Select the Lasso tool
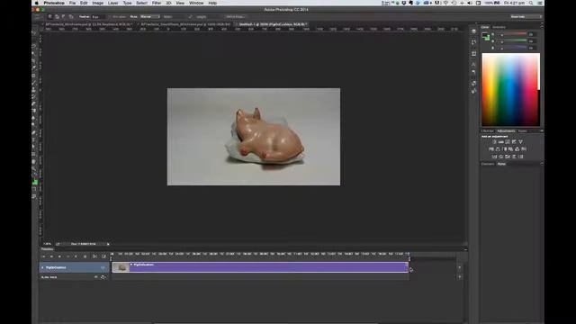The height and width of the screenshot is (324, 576). [x=34, y=47]
